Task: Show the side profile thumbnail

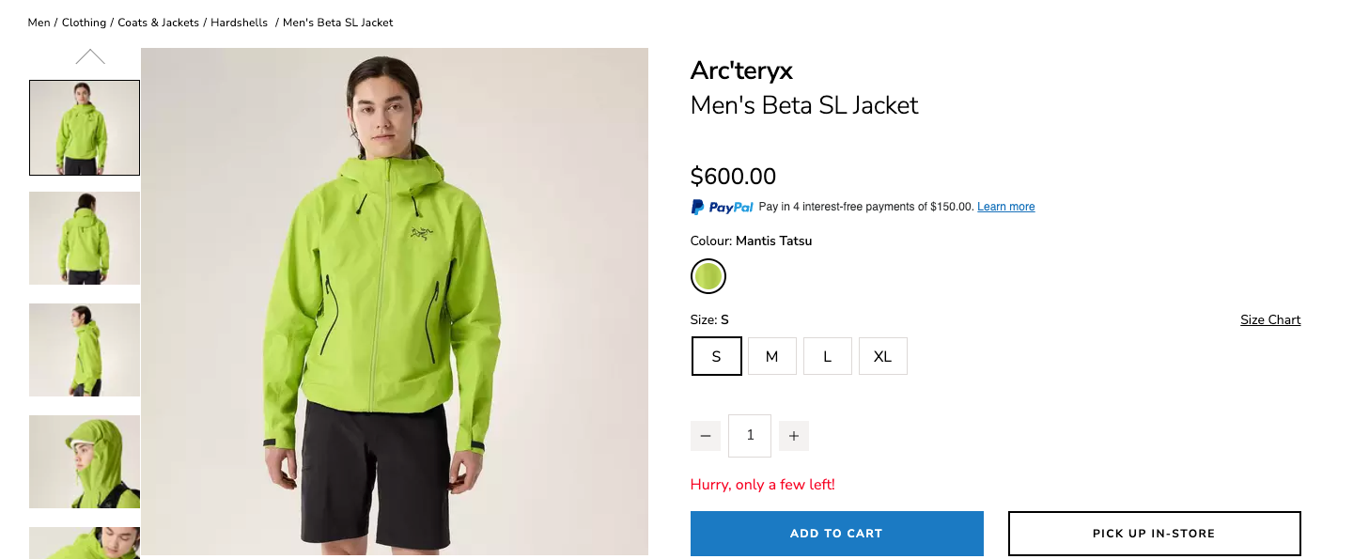Action: point(85,349)
